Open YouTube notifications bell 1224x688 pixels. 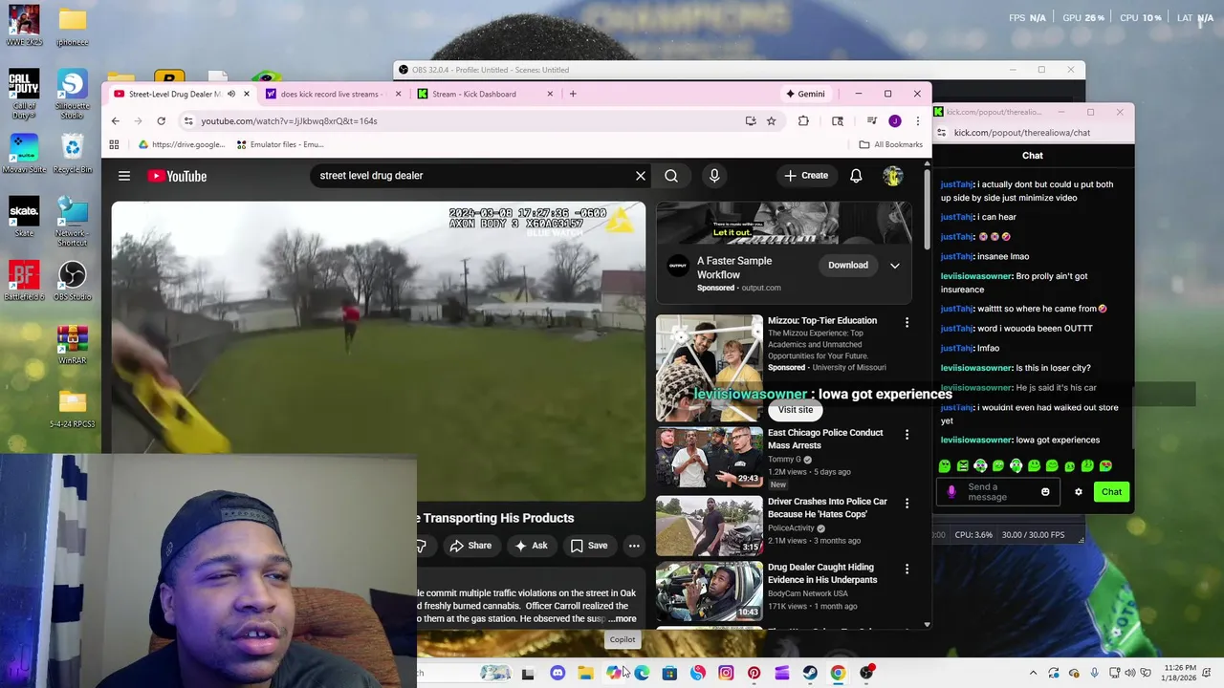(856, 176)
